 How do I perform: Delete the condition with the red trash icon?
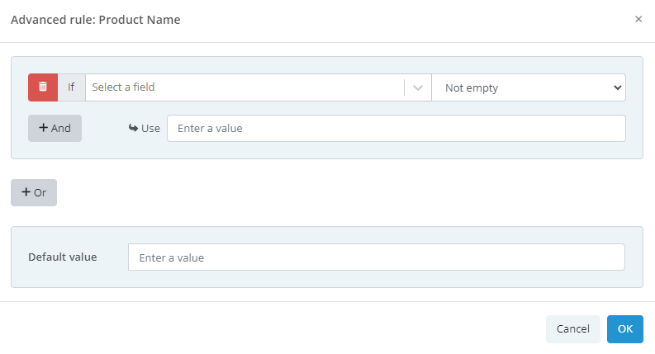[x=43, y=87]
